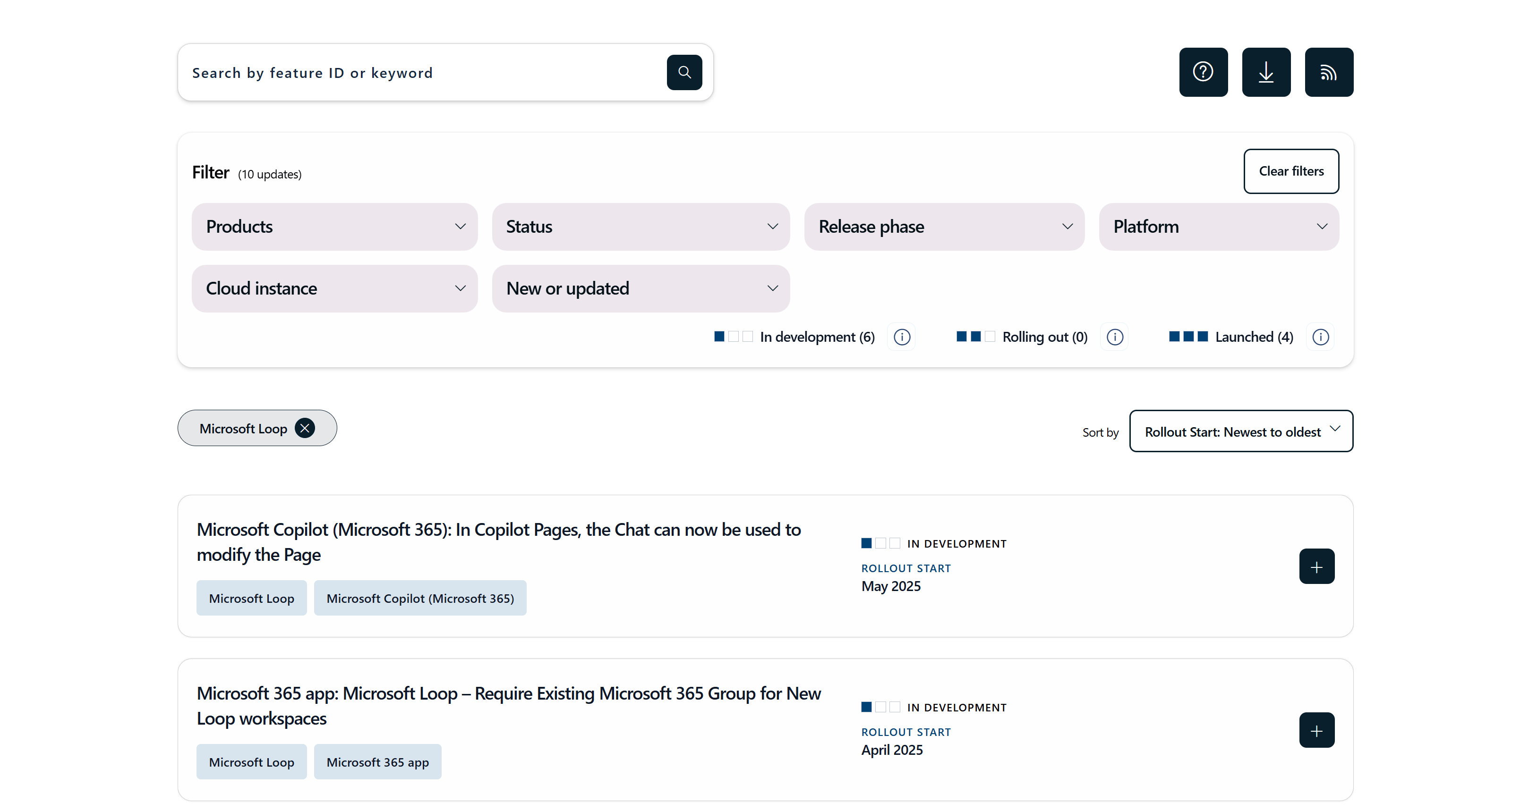The height and width of the screenshot is (811, 1529).
Task: Click the Clear filters button
Action: 1291,171
